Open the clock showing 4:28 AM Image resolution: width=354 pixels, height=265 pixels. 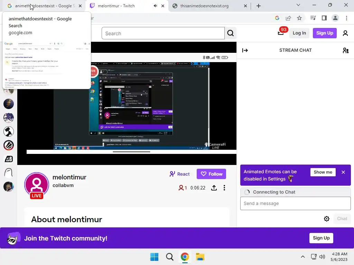(x=339, y=257)
